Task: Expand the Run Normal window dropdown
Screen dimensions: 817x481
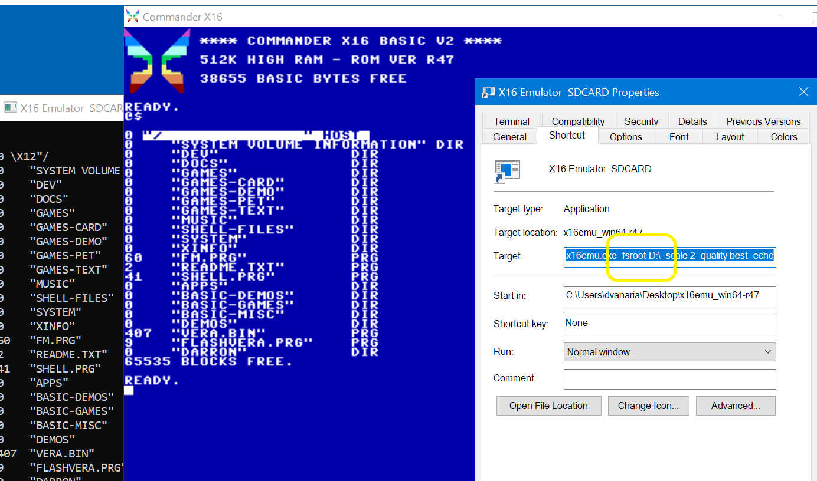Action: click(x=669, y=352)
